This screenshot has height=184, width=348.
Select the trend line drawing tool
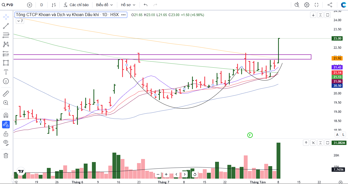pyautogui.click(x=6, y=26)
